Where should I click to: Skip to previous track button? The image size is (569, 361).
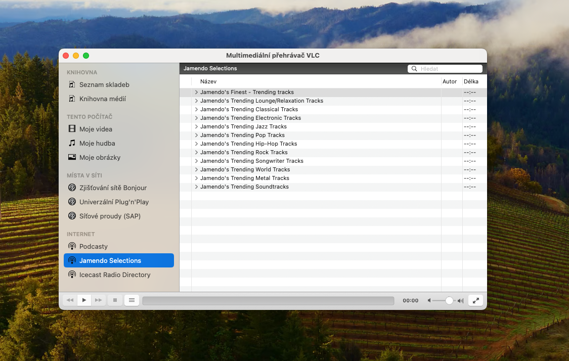point(70,300)
